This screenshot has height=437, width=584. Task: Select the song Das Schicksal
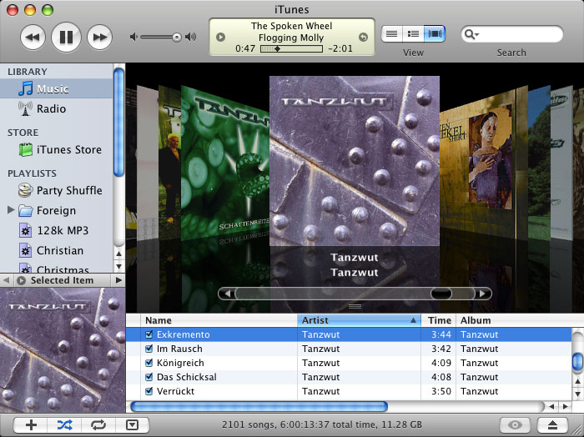[x=349, y=377]
